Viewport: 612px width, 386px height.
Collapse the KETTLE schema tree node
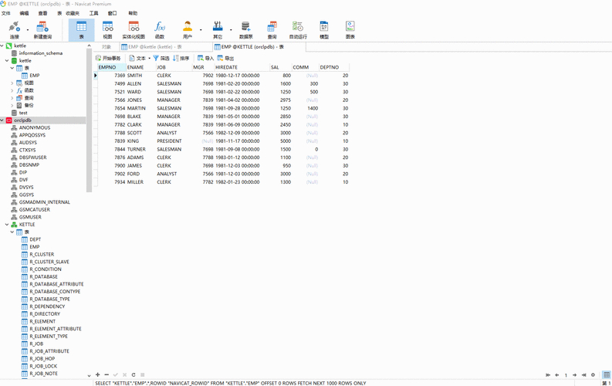coord(7,225)
